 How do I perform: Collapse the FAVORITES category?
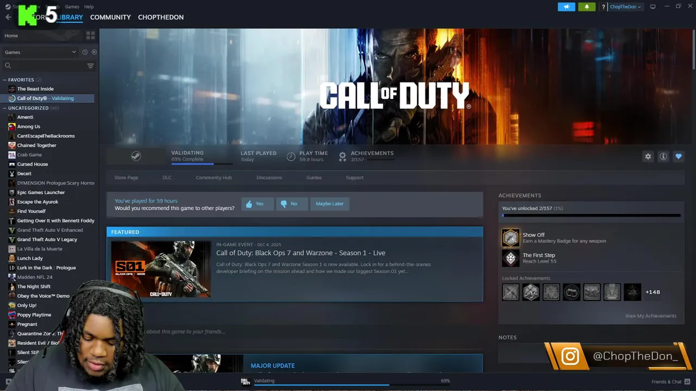coord(5,80)
